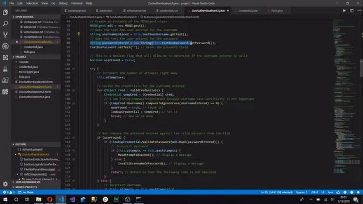Open the Windows Start menu
This screenshot has width=363, height=204.
pos(5,199)
